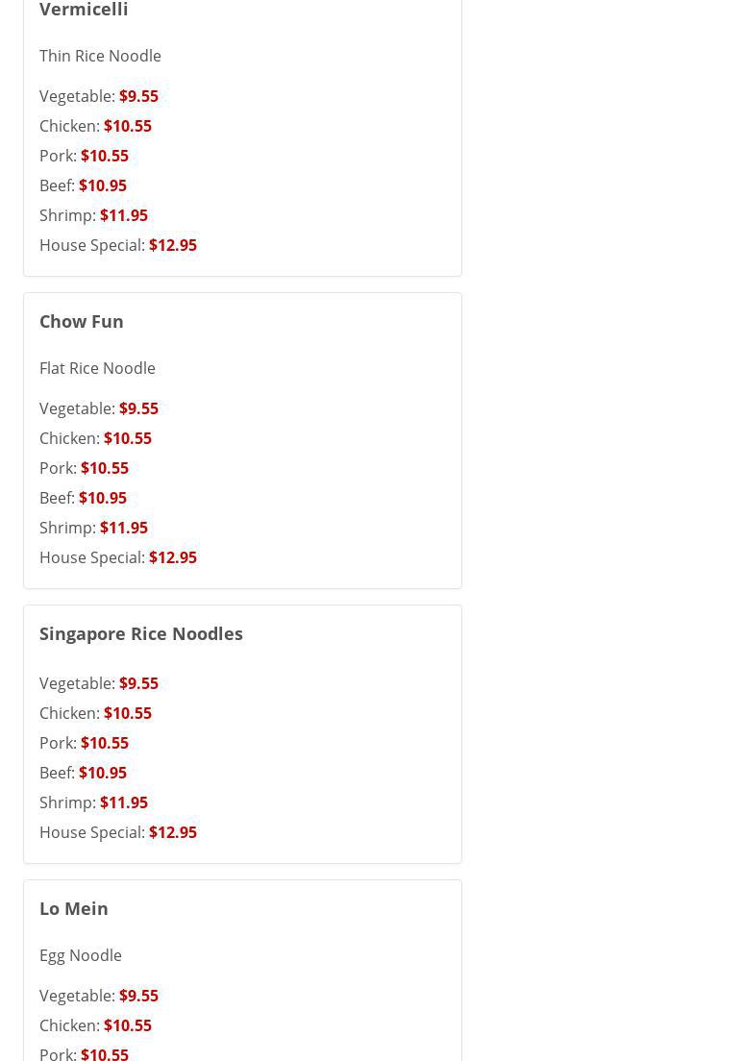This screenshot has width=740, height=1061.
Task: Select the Egg Noodle description under Lo Mein
Action: coord(81,955)
